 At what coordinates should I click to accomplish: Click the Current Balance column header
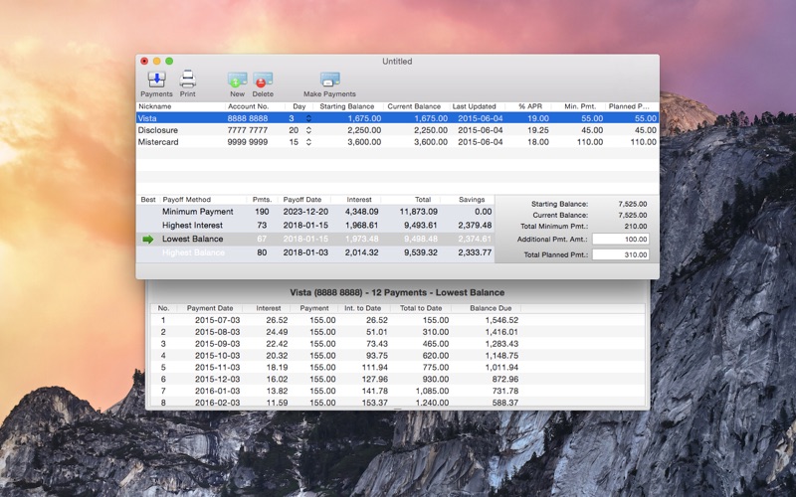point(414,106)
